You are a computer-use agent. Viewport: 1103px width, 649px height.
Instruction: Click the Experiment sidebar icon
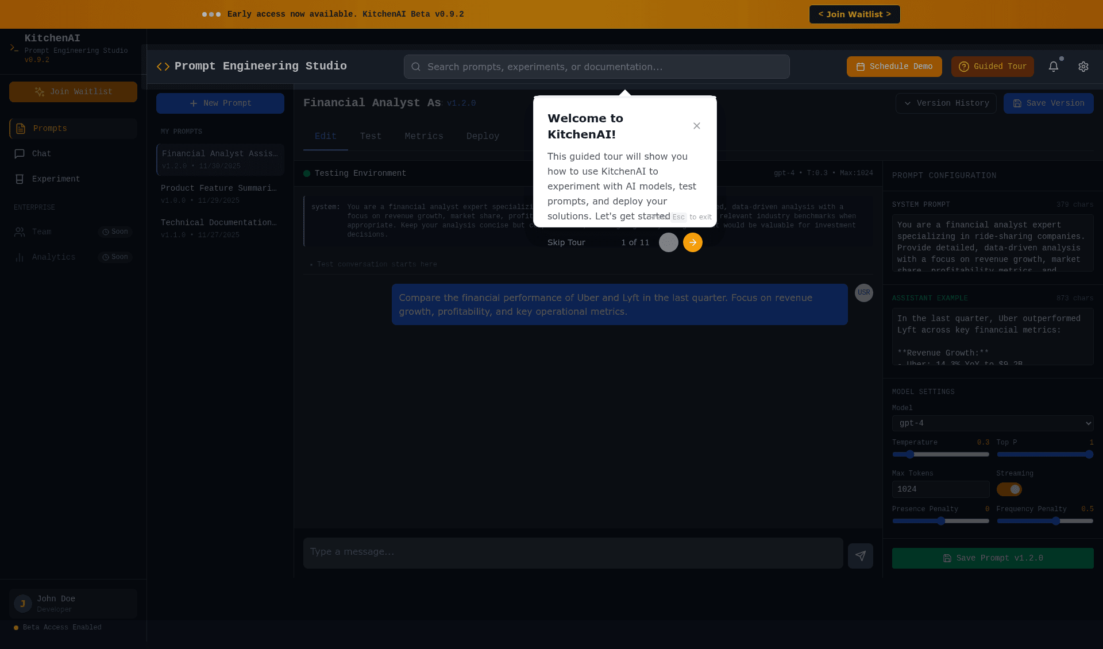click(21, 179)
